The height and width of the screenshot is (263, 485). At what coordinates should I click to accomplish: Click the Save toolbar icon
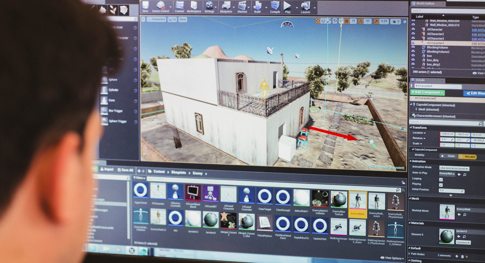click(145, 7)
